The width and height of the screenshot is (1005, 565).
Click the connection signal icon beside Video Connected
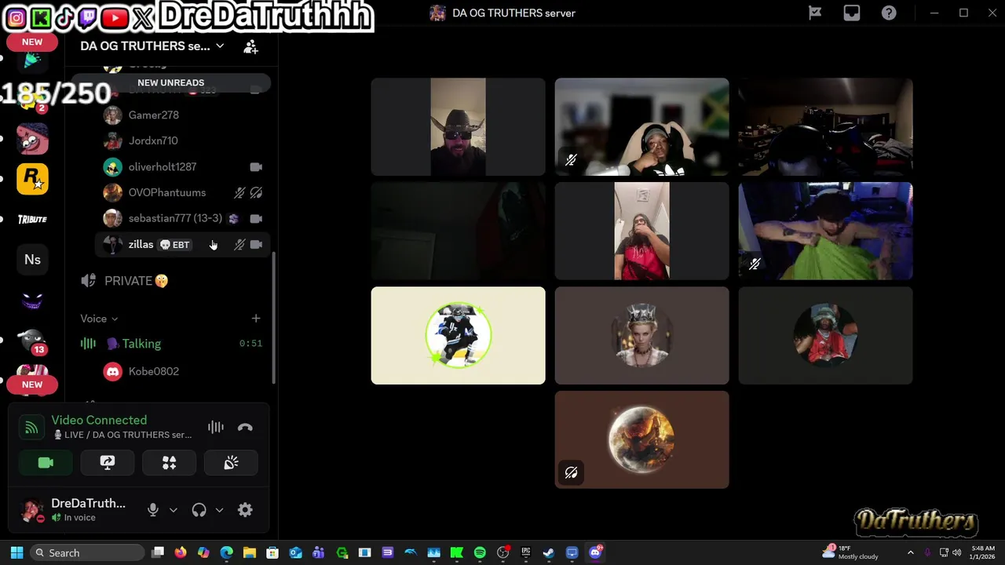click(31, 428)
